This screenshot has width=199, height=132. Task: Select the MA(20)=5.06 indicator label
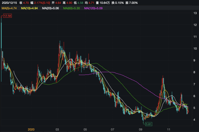coord(51,8)
